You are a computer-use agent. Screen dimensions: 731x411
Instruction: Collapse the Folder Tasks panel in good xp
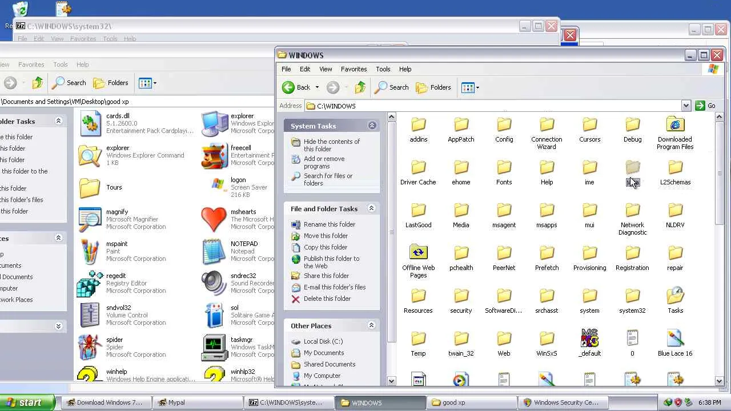coord(58,121)
